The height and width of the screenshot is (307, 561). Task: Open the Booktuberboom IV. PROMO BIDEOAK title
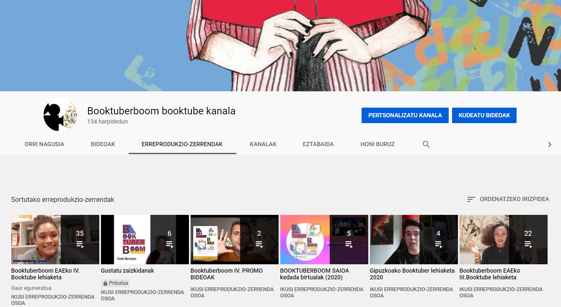pos(227,274)
